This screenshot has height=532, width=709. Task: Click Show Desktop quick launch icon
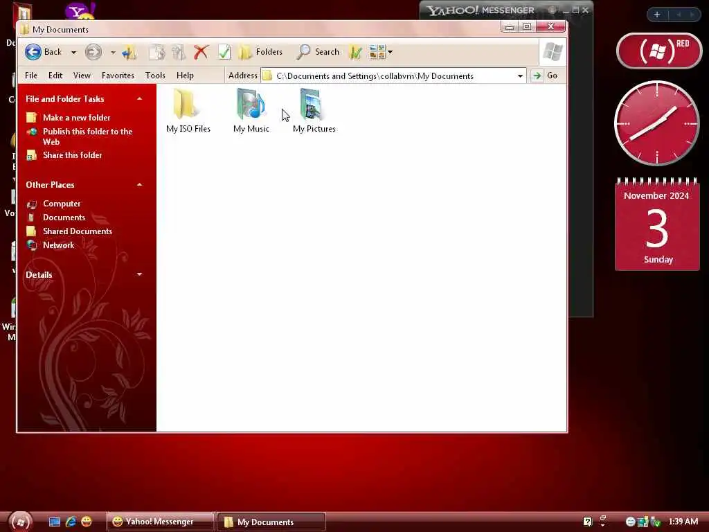pos(54,522)
